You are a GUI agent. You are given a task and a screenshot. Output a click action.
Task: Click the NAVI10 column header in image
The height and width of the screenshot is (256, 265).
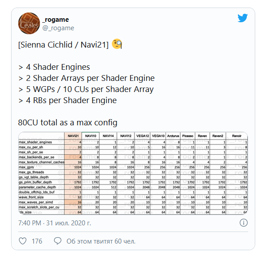pyautogui.click(x=91, y=136)
